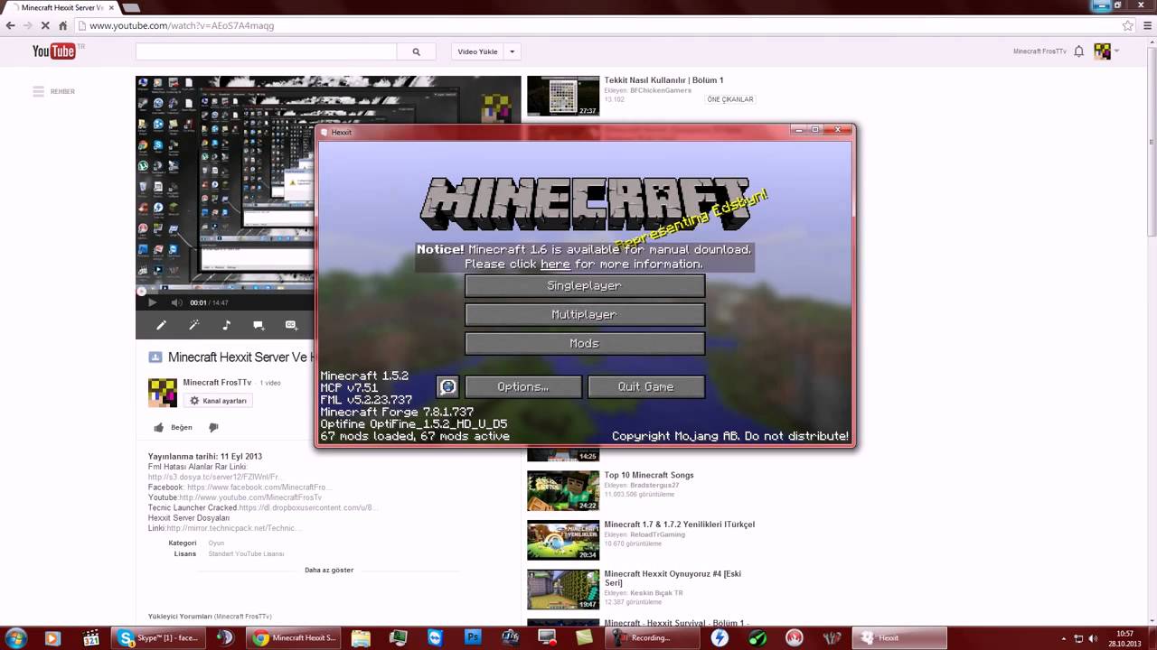1157x650 pixels.
Task: Open the Minecraft FrosTTv channel name link
Action: [x=217, y=383]
